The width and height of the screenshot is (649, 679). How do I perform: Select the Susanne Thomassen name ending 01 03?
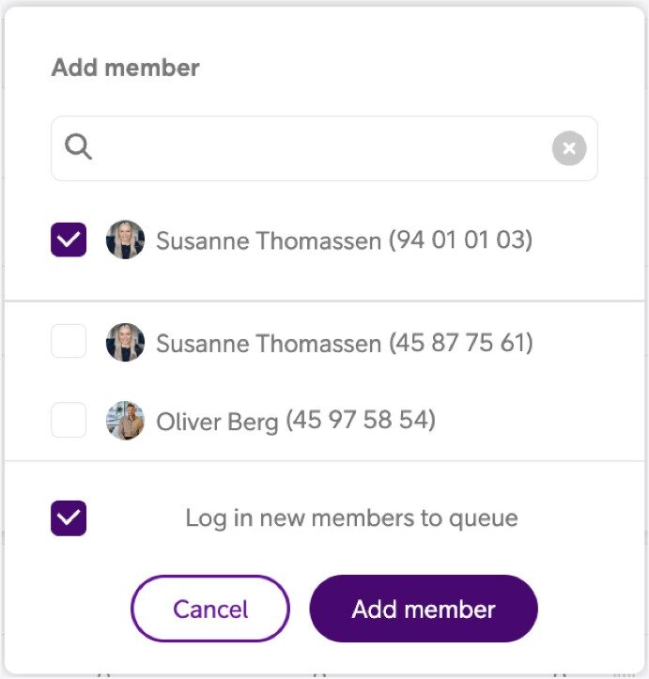(x=270, y=240)
